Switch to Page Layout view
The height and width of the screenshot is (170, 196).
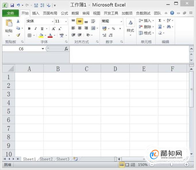(127, 165)
